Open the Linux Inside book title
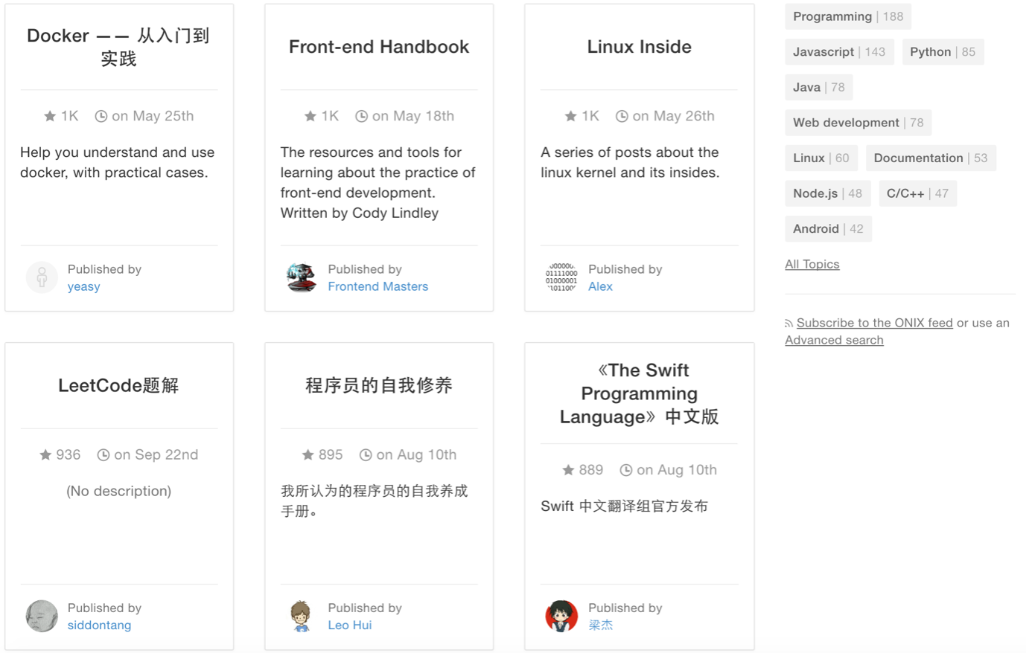This screenshot has width=1029, height=653. [639, 47]
